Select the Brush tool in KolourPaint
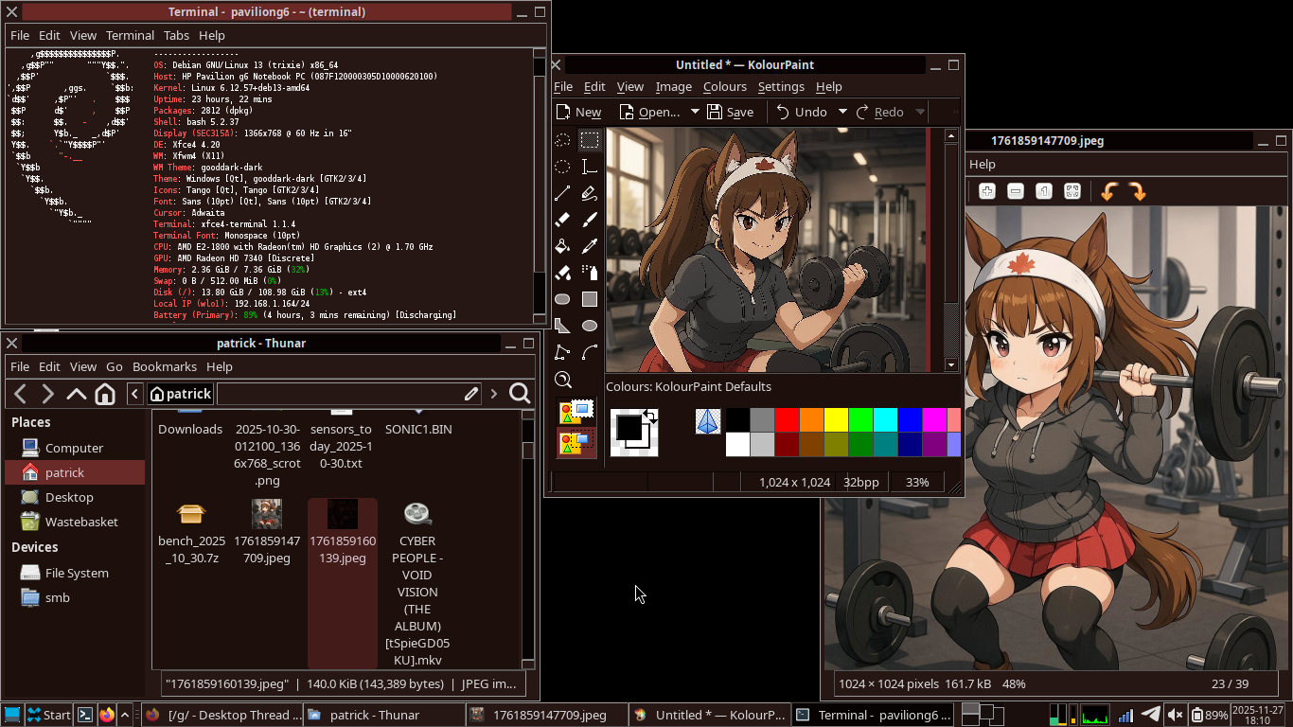 pos(589,220)
